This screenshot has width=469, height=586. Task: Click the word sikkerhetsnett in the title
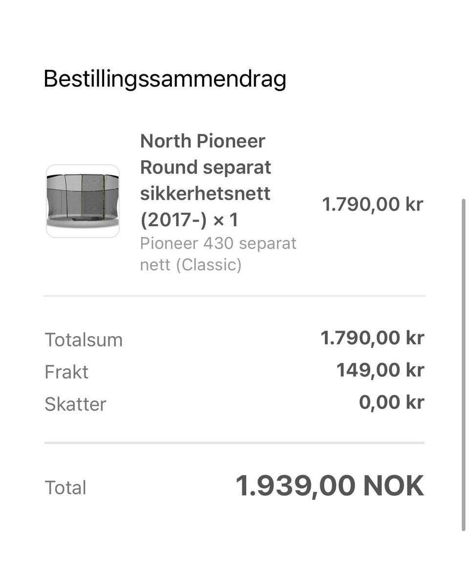(205, 193)
